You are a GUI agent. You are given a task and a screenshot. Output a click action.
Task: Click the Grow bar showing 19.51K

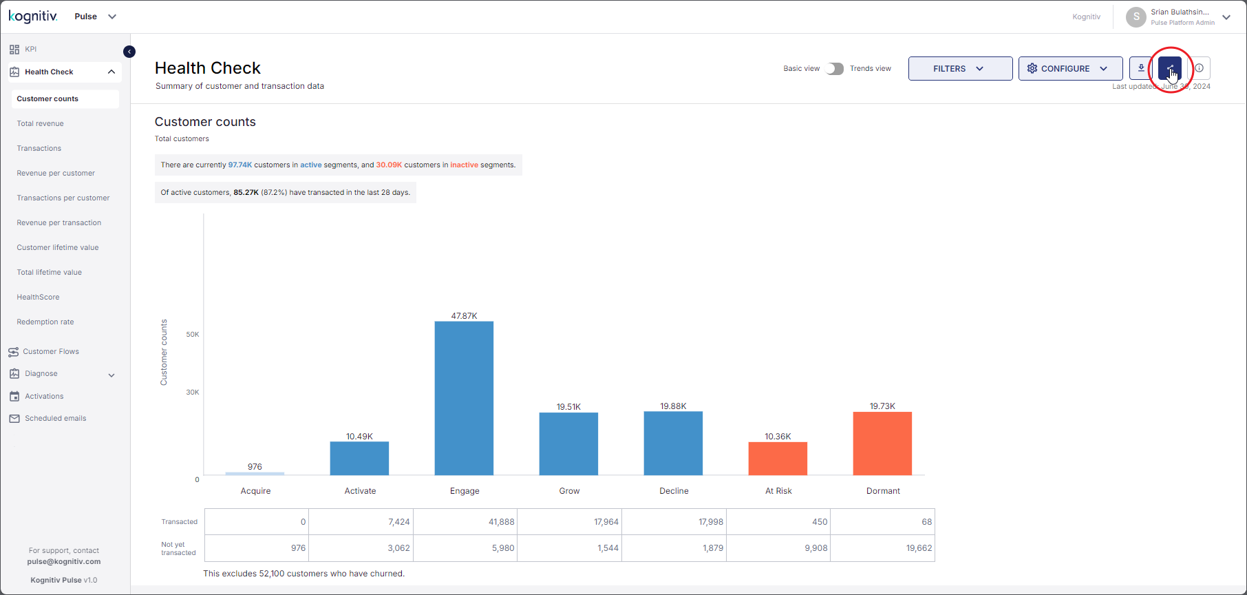coord(568,444)
